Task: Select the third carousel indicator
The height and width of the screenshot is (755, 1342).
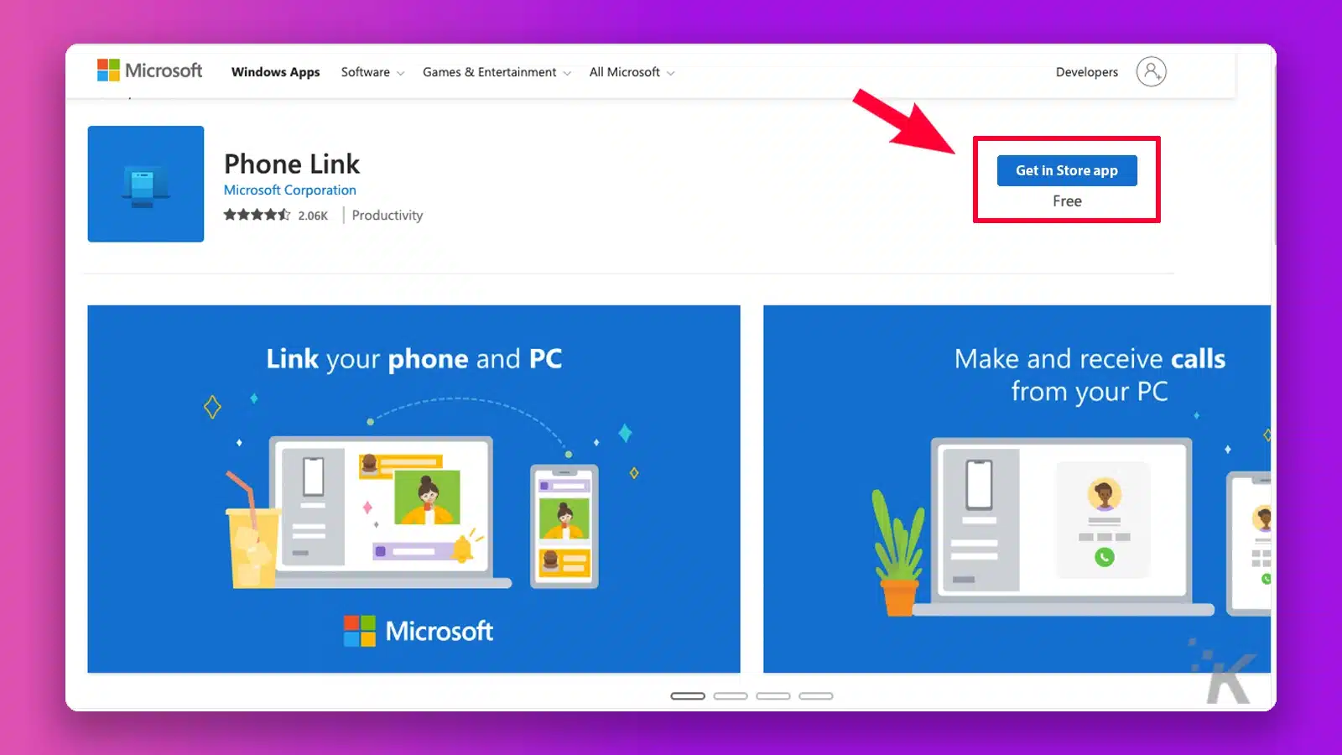Action: pos(773,696)
